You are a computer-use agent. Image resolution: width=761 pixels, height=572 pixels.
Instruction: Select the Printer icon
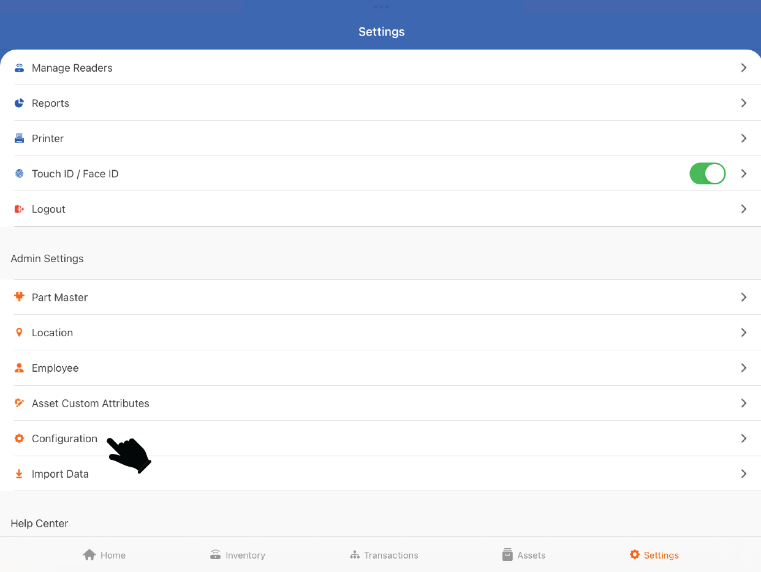pos(19,138)
